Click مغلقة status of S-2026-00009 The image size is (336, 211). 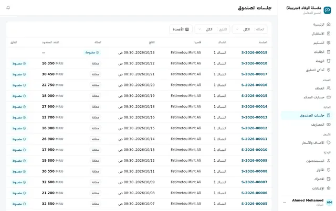[96, 161]
